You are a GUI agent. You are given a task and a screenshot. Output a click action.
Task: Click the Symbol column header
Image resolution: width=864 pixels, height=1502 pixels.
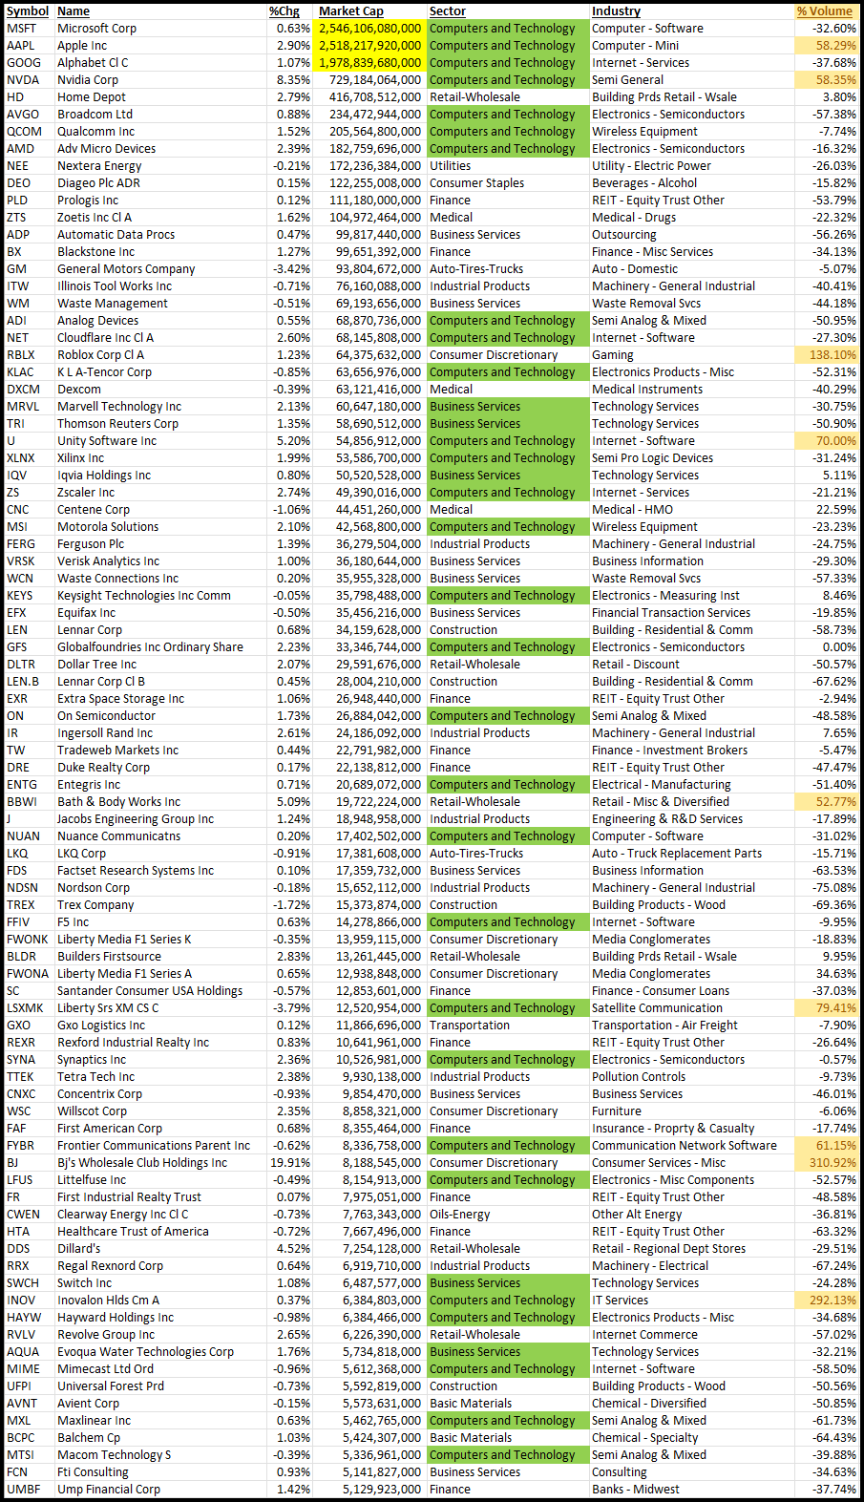28,11
